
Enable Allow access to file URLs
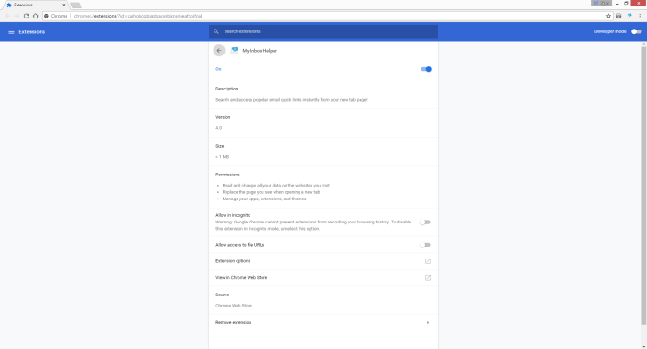tap(425, 245)
